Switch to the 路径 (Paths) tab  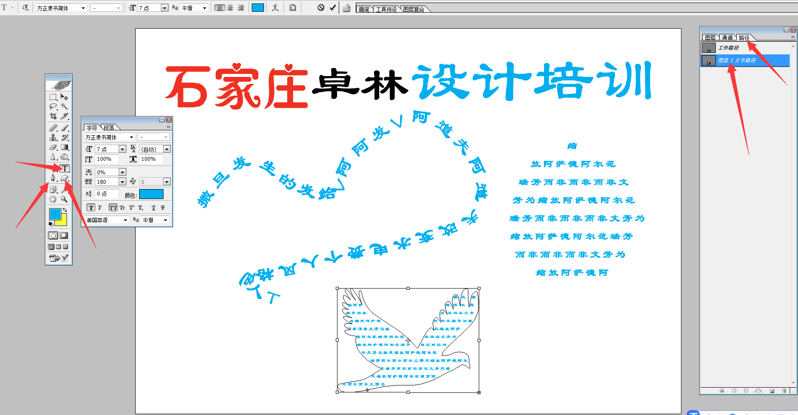click(x=744, y=37)
